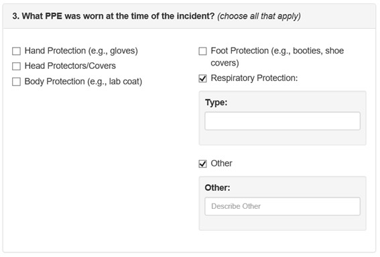The height and width of the screenshot is (257, 380).
Task: Click the bold 'Type:' field label
Action: click(x=216, y=102)
